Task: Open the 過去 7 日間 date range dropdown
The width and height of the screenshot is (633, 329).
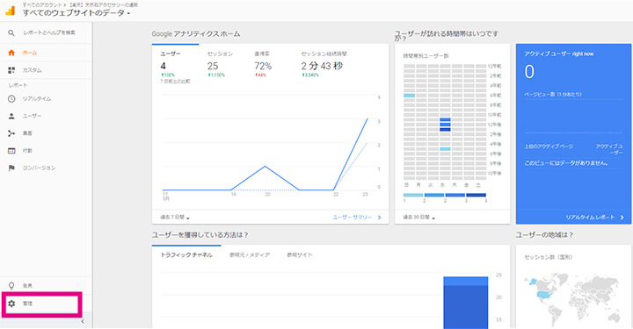Action: click(175, 217)
